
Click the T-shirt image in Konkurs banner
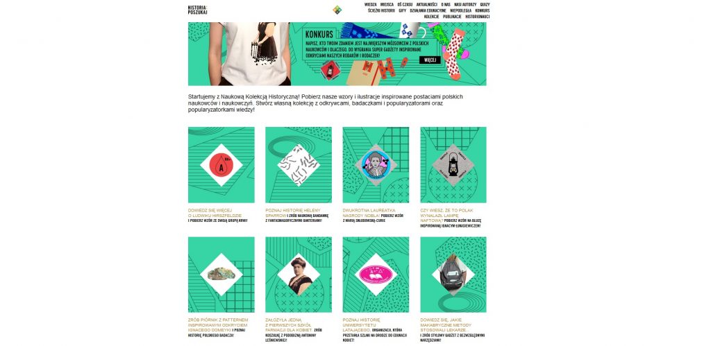pyautogui.click(x=249, y=53)
